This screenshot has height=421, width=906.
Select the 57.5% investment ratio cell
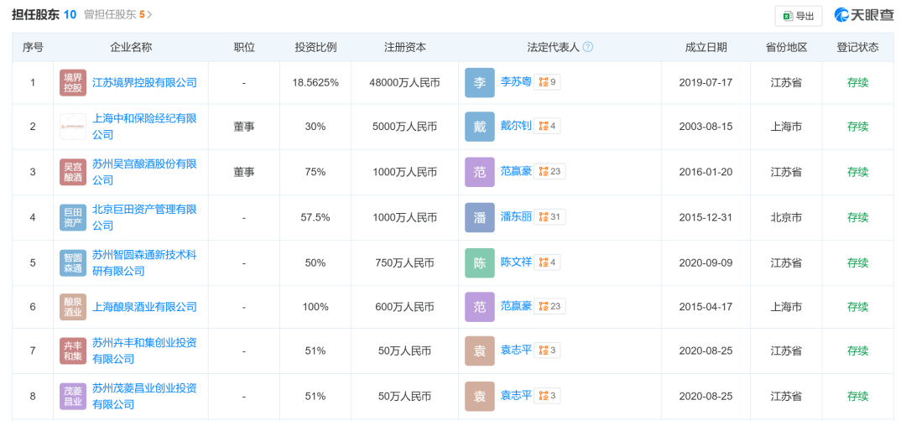click(x=315, y=217)
